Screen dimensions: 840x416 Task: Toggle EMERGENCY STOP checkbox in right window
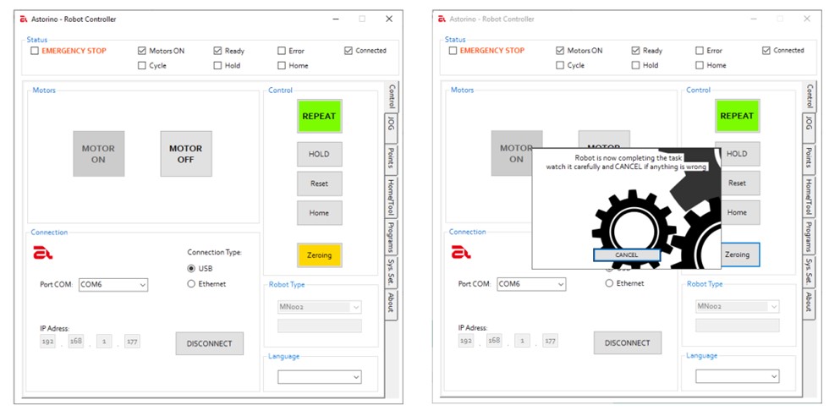click(453, 51)
